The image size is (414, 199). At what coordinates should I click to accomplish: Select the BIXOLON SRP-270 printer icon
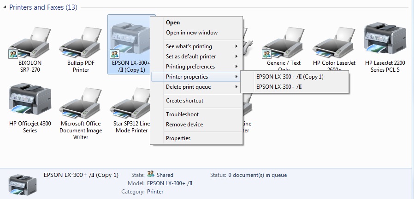(30, 43)
